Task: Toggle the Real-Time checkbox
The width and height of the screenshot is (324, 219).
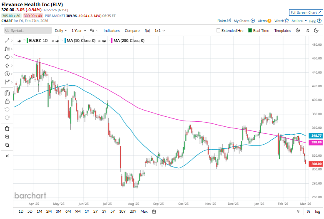Action: [250, 30]
